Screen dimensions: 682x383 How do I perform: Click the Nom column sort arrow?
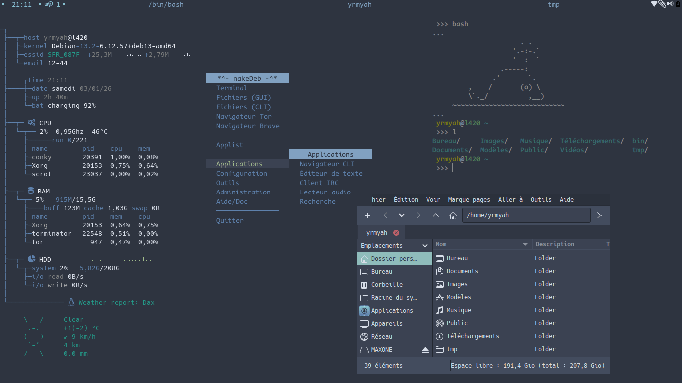coord(525,244)
